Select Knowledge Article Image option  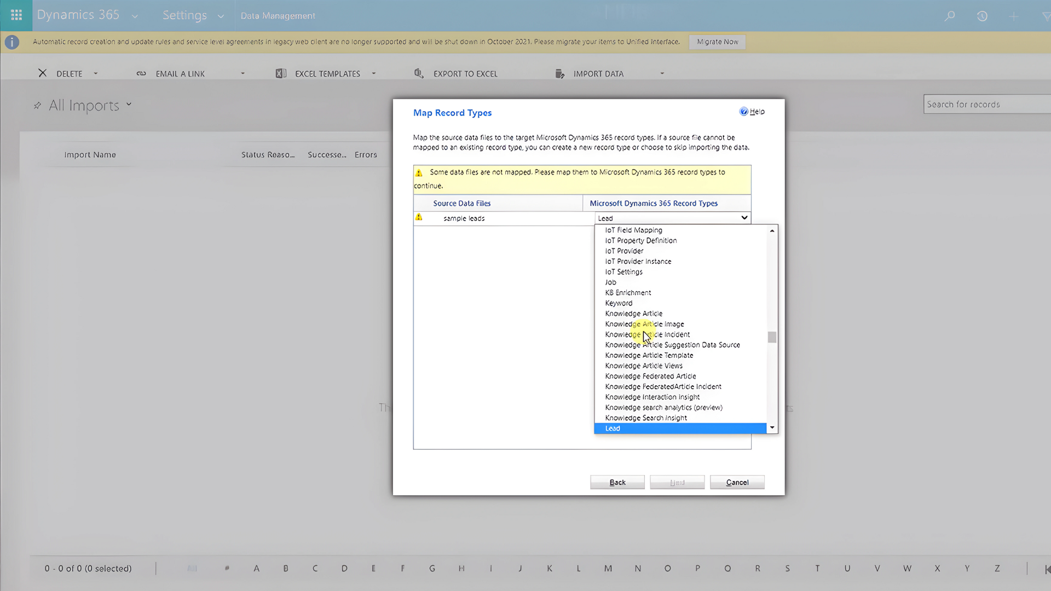point(644,324)
